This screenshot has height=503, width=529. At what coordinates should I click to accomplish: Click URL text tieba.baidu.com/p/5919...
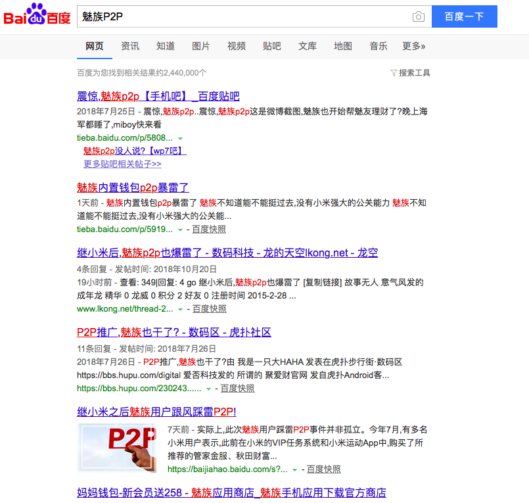click(x=125, y=229)
